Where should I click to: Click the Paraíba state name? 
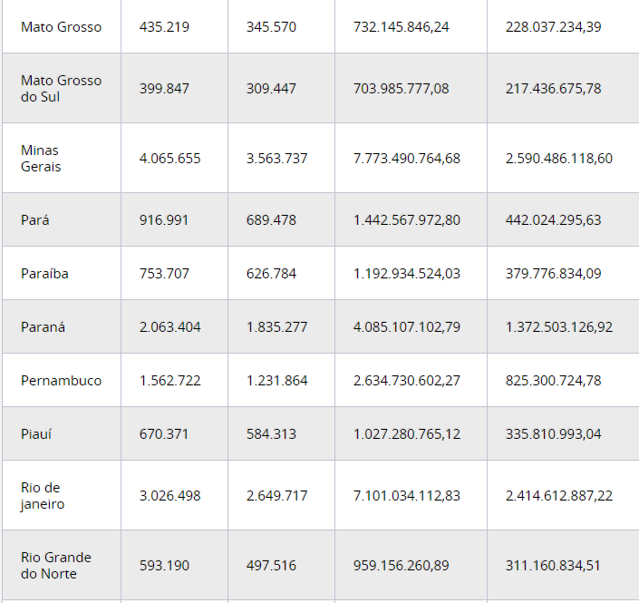(44, 274)
